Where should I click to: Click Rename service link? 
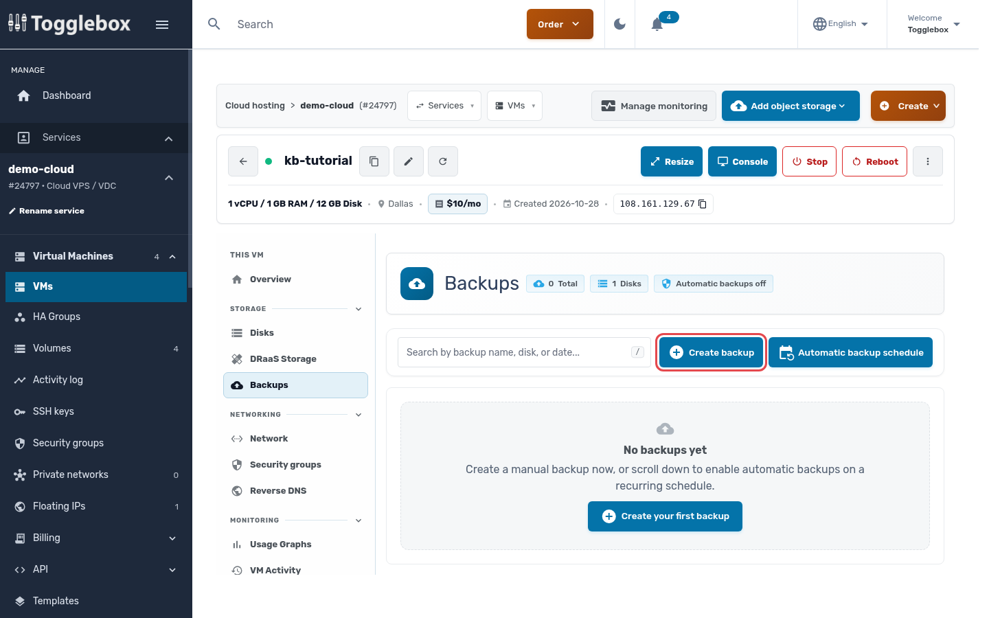click(47, 211)
